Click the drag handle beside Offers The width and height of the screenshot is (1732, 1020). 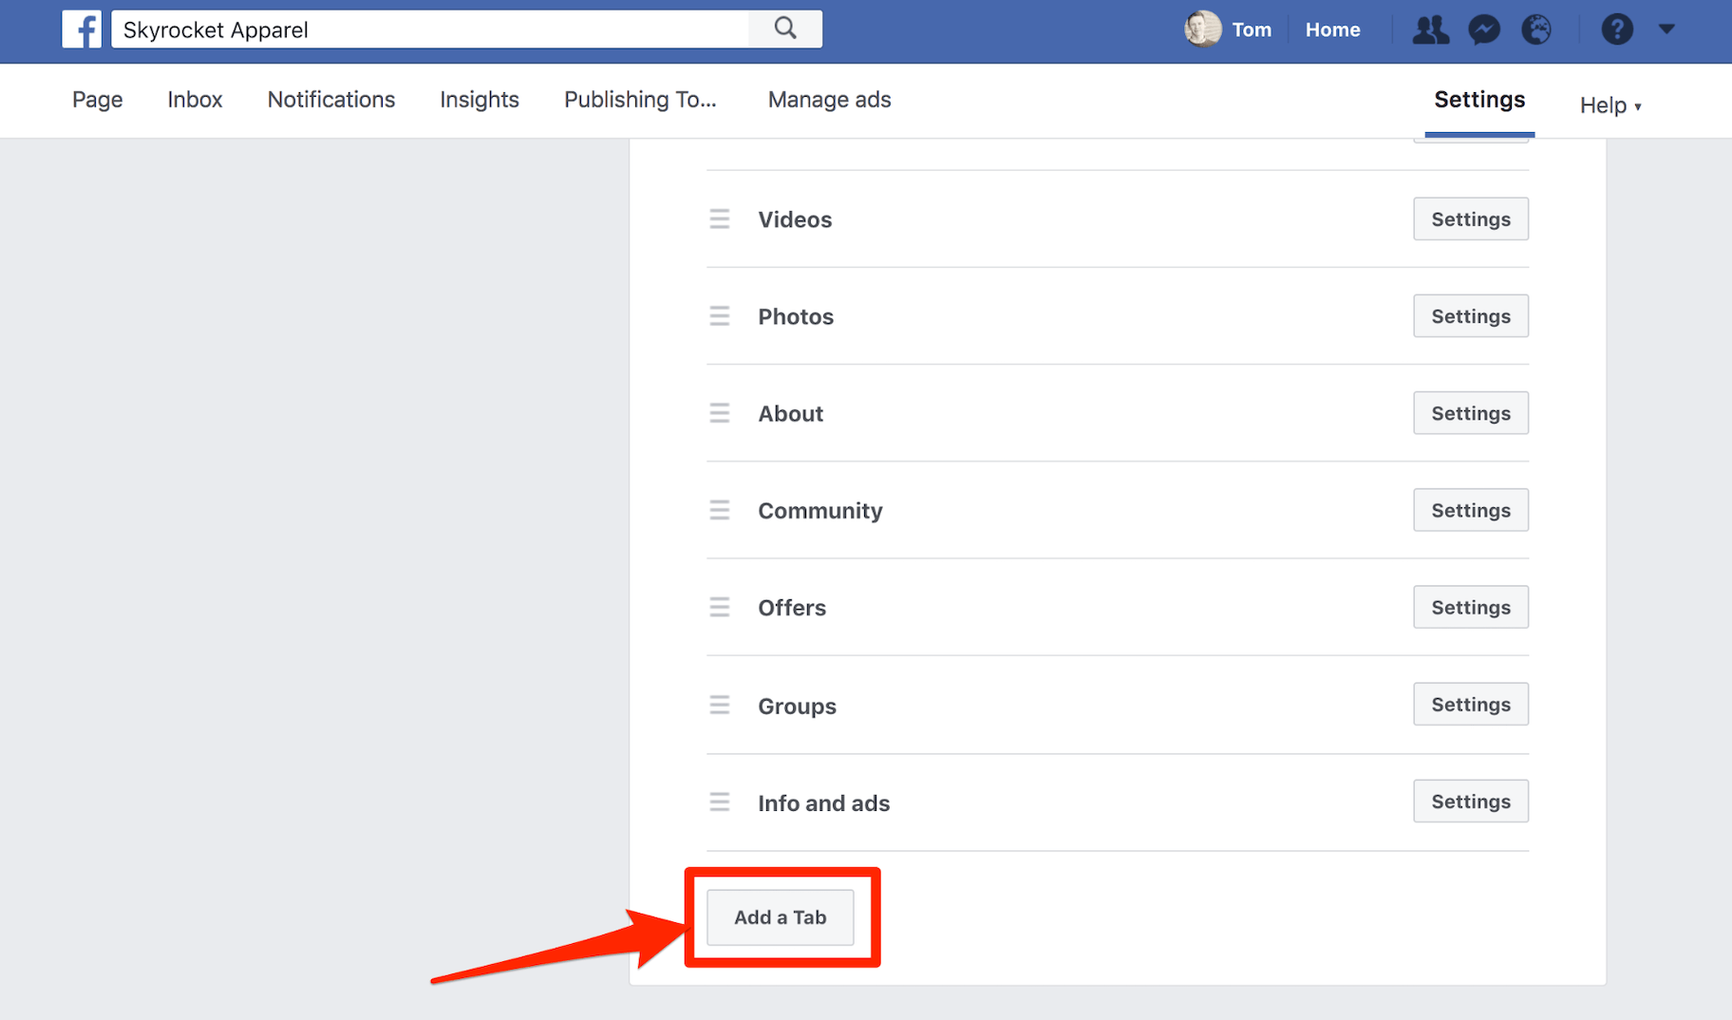click(x=720, y=606)
